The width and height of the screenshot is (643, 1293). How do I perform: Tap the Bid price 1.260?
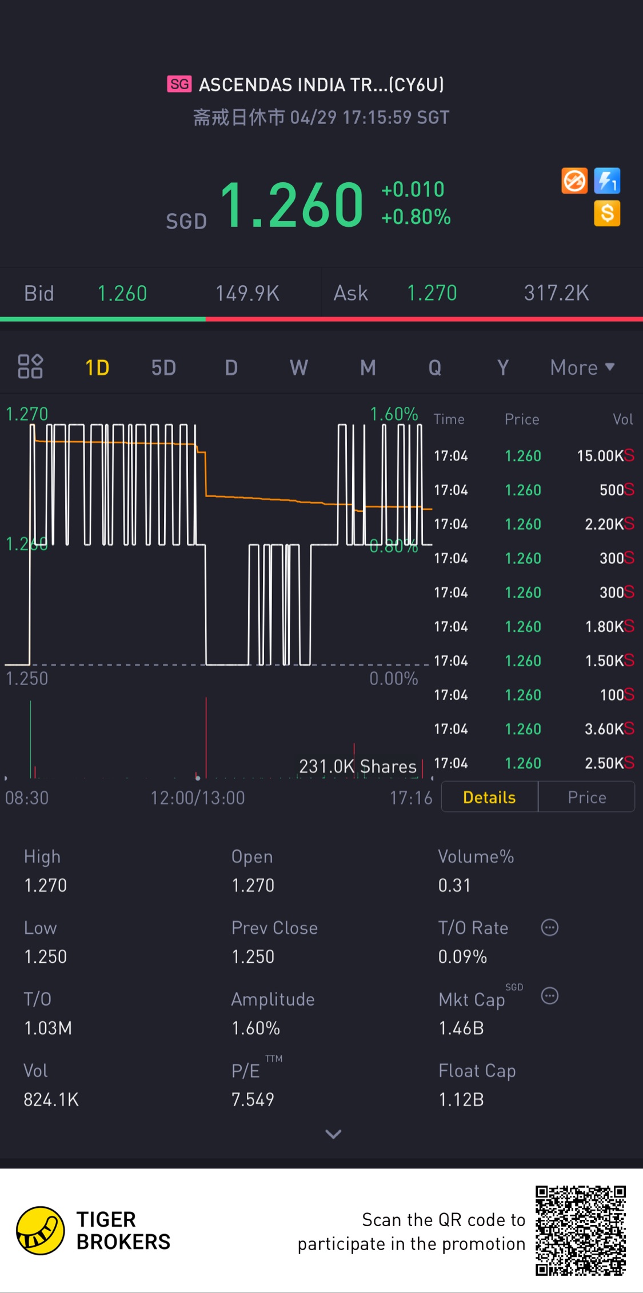tap(122, 293)
